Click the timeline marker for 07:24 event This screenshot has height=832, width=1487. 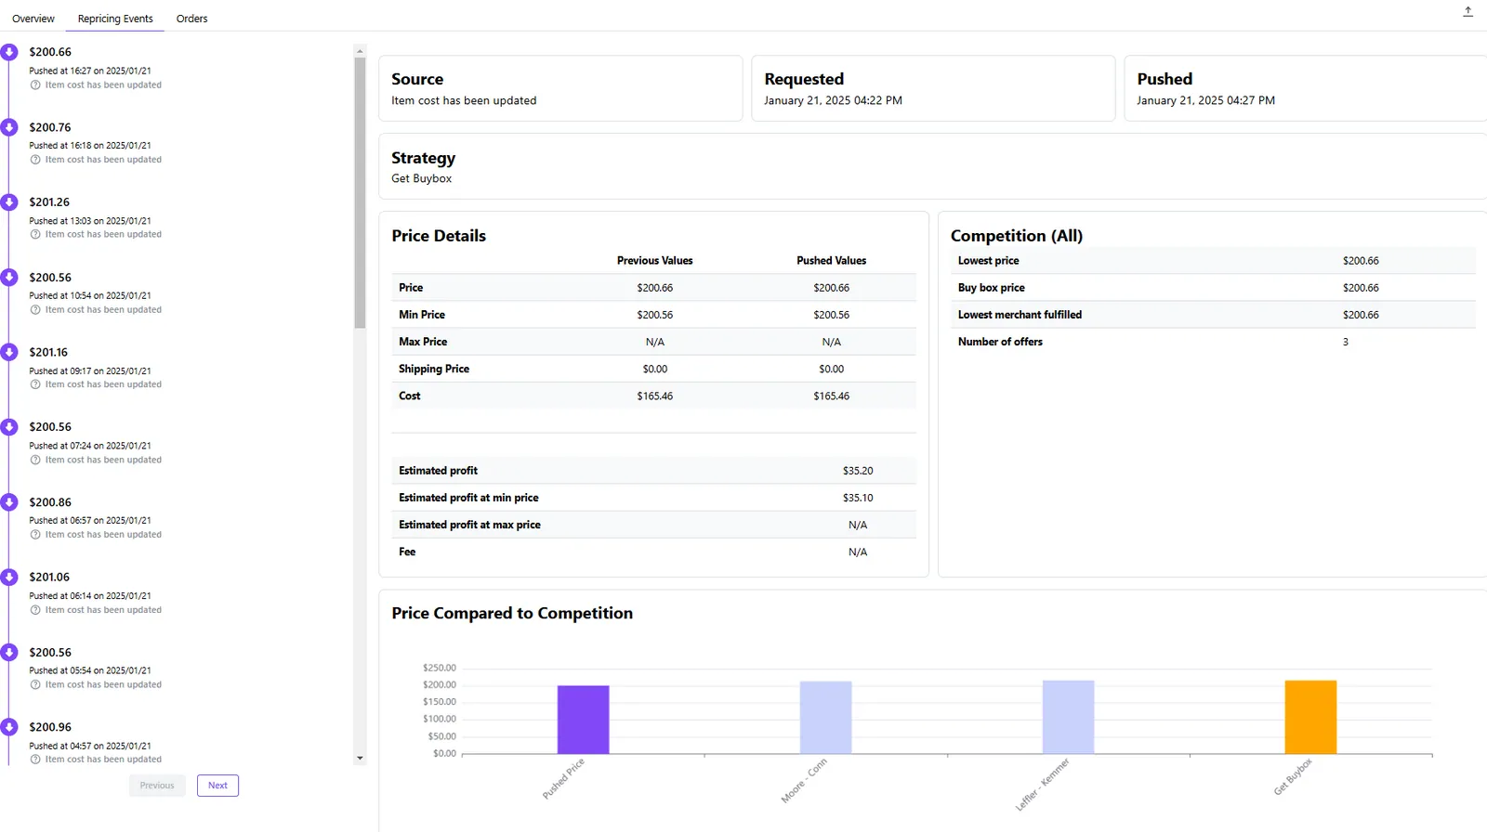tap(9, 427)
